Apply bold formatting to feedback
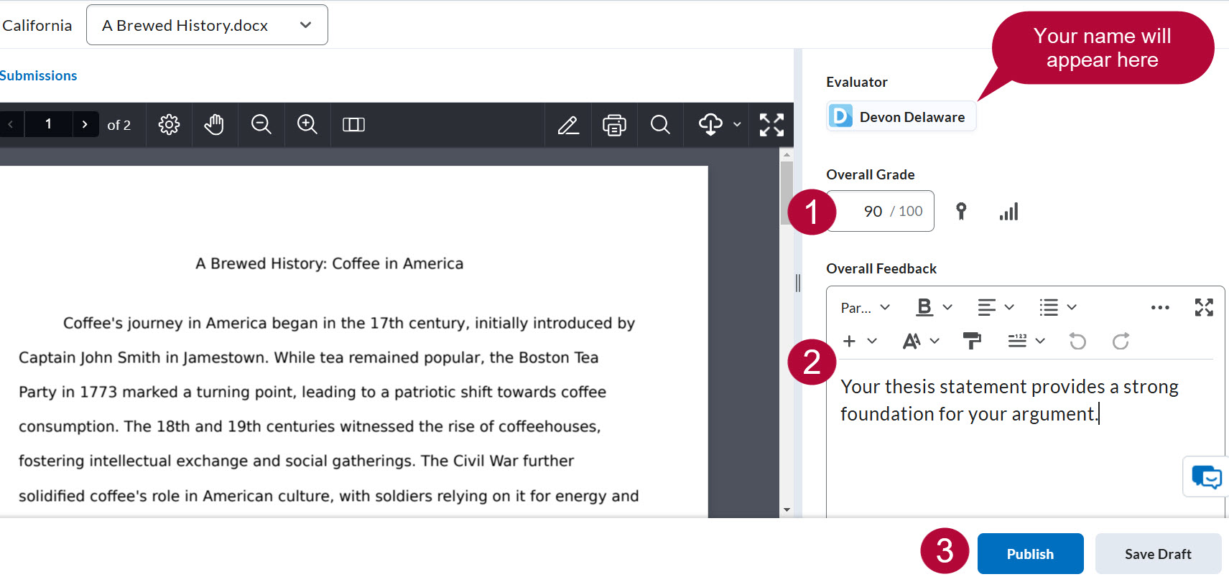 click(924, 307)
